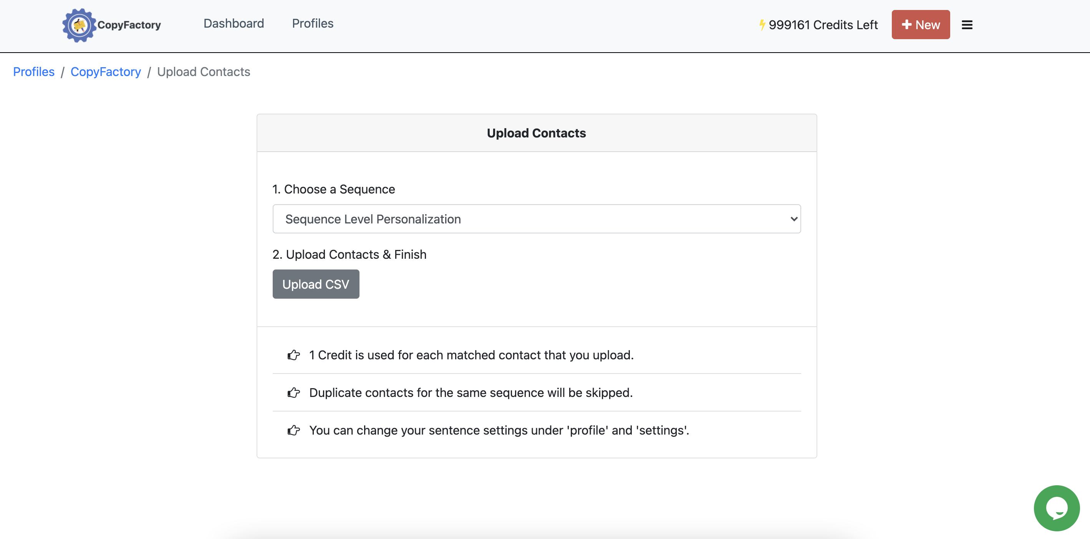Click the '2. Upload Contacts & Finish' label
The width and height of the screenshot is (1090, 539).
[x=349, y=254]
